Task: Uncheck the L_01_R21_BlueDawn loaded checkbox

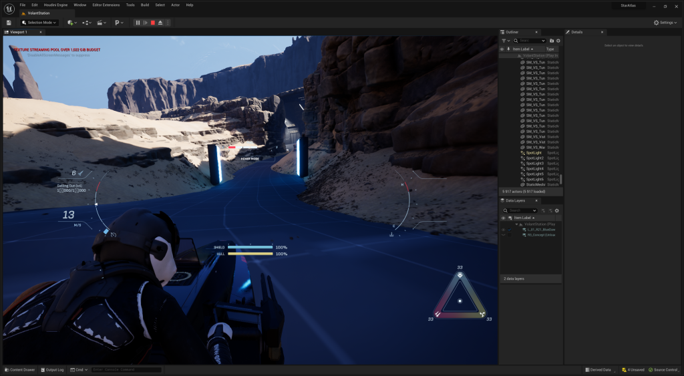Action: click(x=510, y=230)
